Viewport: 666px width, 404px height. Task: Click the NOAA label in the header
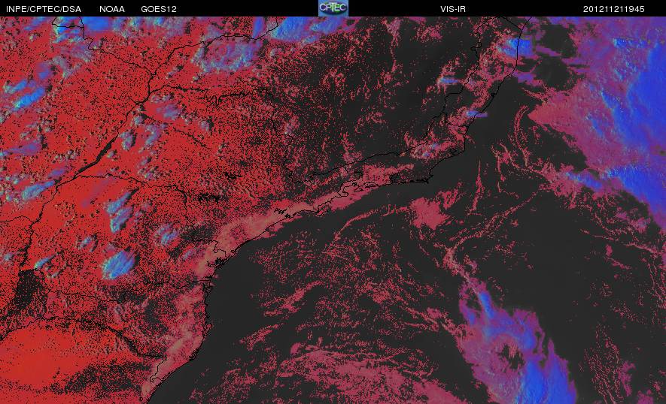(111, 9)
